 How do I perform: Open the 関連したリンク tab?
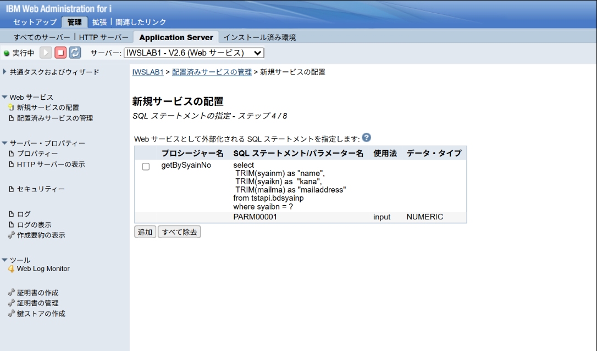click(141, 22)
